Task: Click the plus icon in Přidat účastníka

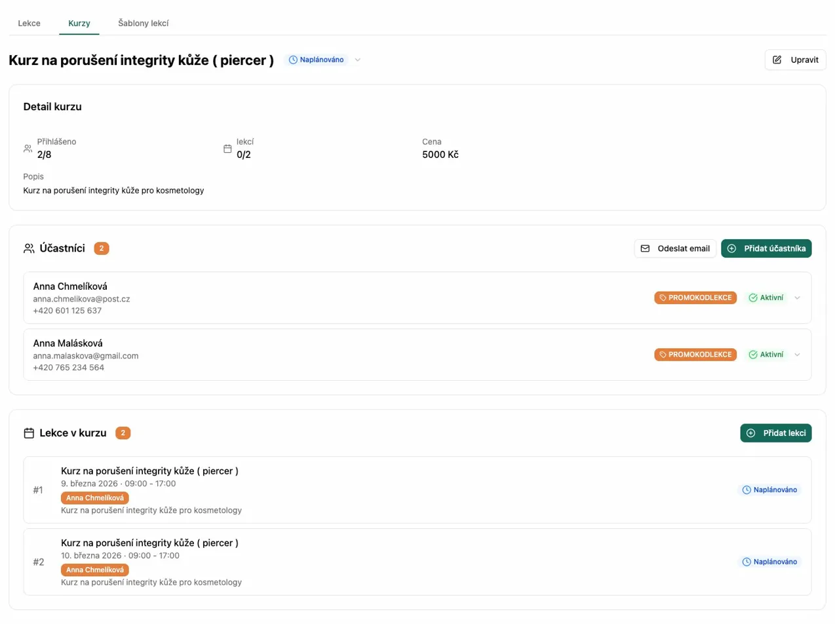Action: (732, 248)
